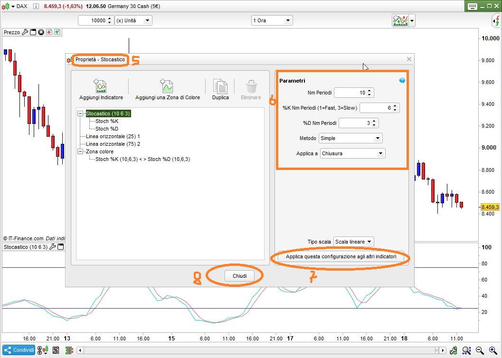Click the auto-fit zoom arrows icon
Screen dimensions: 502x358
466,351
